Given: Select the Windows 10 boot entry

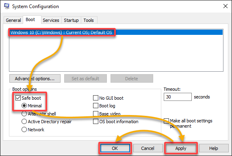Looking at the screenshot, I should tap(116, 32).
